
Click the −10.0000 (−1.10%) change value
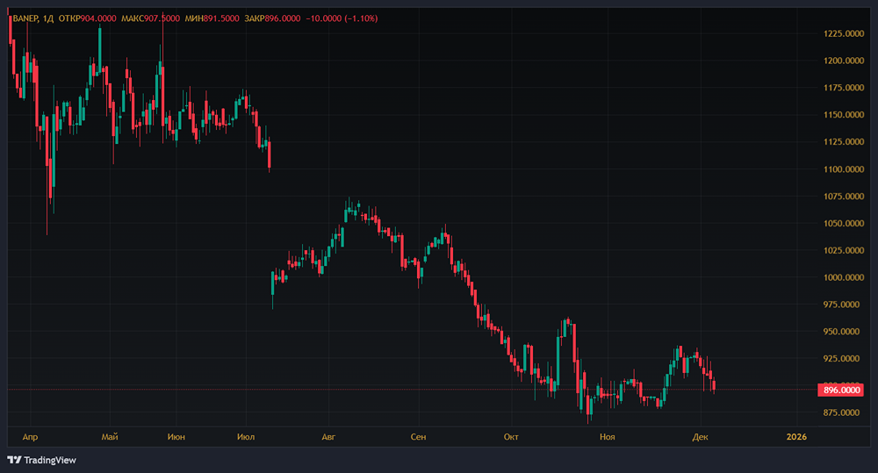point(341,18)
